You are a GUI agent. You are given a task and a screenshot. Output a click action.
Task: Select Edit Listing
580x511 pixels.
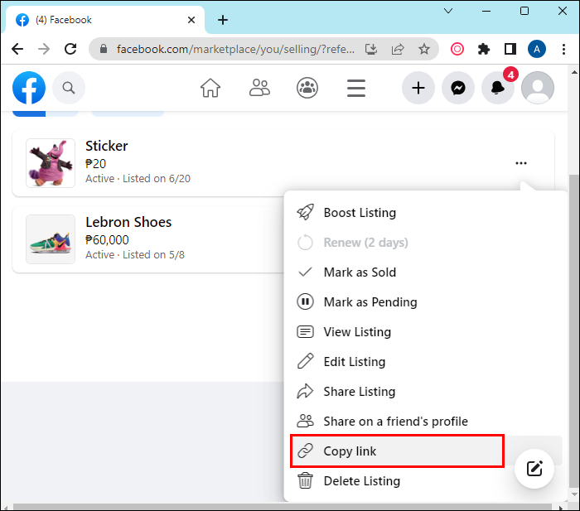(x=425, y=362)
